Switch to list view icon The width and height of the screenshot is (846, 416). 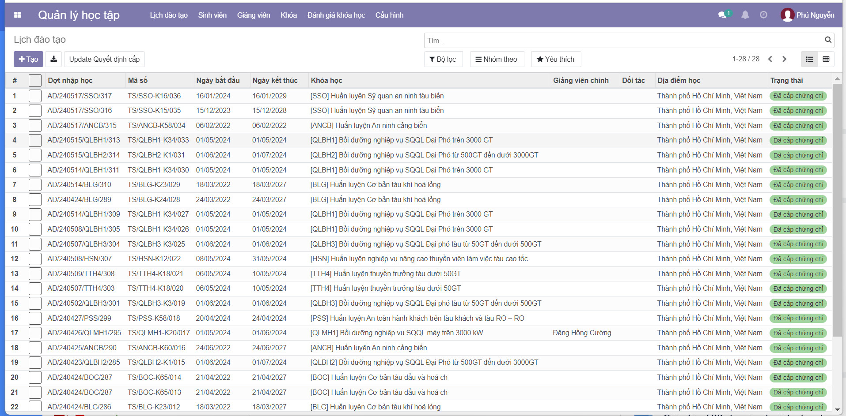point(809,59)
